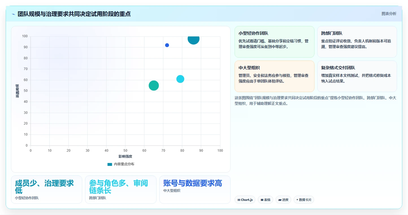
Task: Click the 参与角色多、审阅链条长 data card
Action: coord(121,190)
